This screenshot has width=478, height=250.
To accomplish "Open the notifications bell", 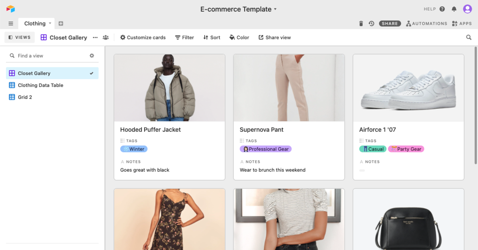I will [454, 9].
